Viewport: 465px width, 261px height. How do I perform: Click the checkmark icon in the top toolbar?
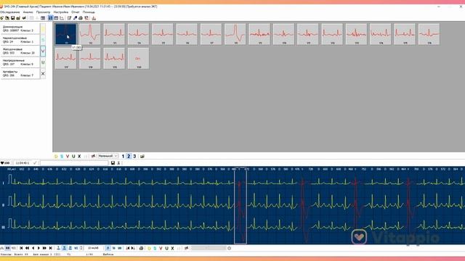[x=24, y=18]
